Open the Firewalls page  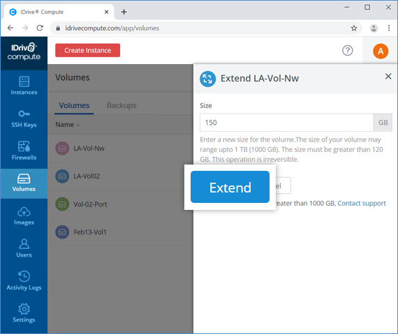24,151
